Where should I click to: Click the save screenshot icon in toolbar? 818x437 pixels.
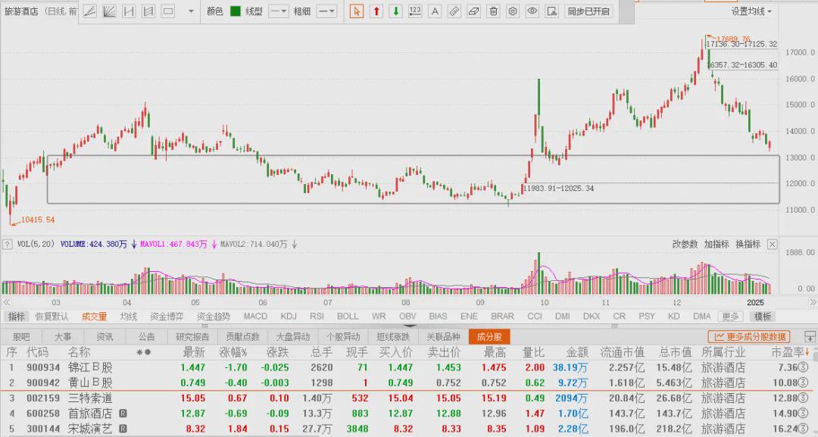552,11
